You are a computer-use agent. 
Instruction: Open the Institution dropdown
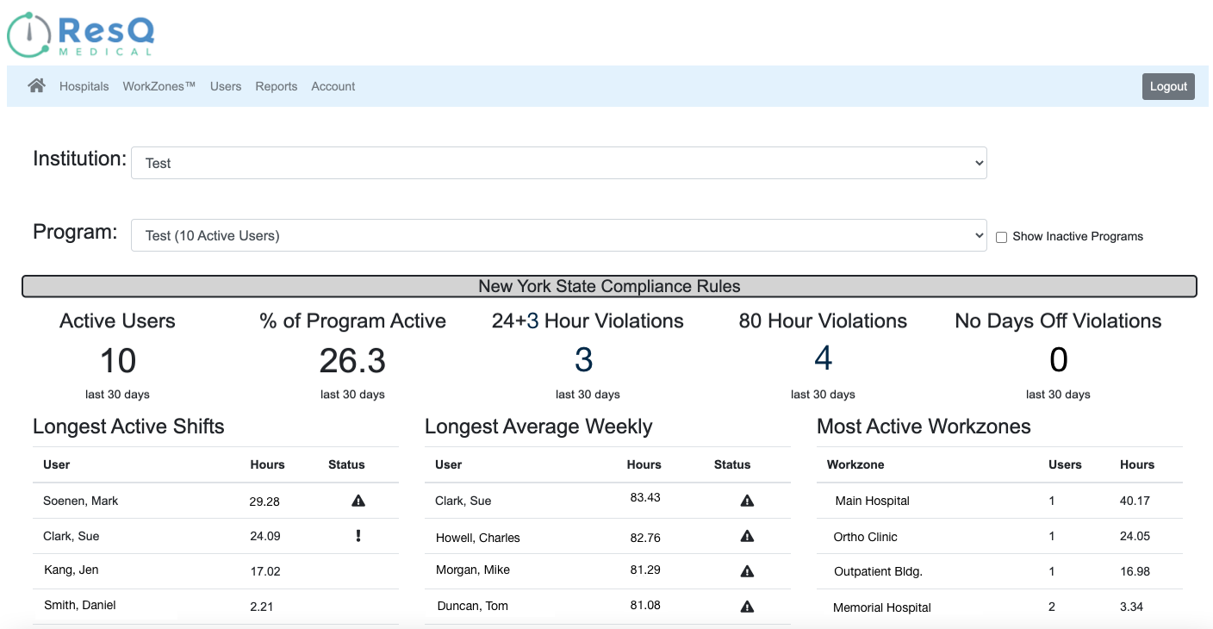click(x=558, y=163)
